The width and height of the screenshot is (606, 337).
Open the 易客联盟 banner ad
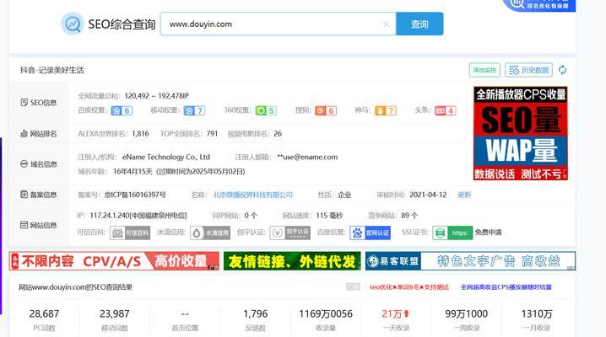(470, 261)
